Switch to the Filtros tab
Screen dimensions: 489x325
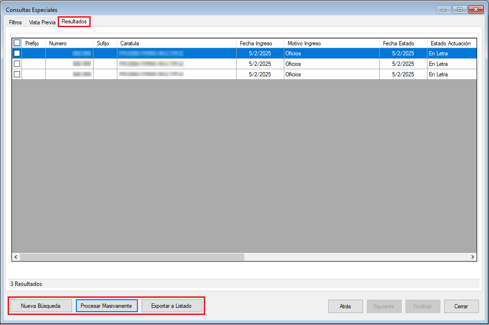tap(15, 22)
